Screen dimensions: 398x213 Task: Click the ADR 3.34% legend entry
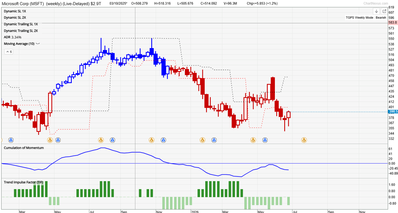tap(12, 37)
